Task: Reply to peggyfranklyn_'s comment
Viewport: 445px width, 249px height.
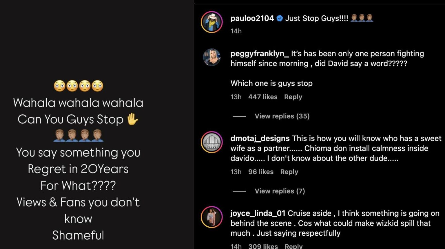Action: 293,97
